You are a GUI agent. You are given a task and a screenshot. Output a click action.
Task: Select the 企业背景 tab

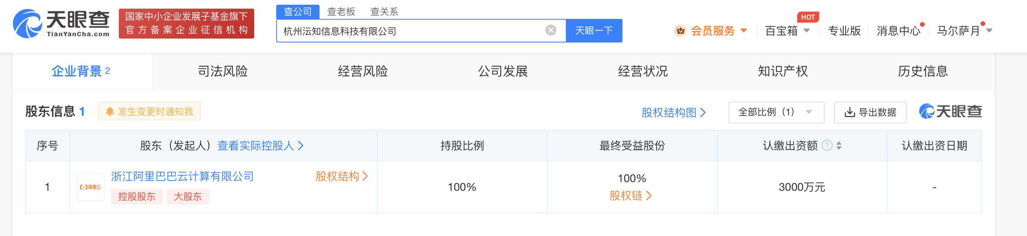(x=82, y=71)
